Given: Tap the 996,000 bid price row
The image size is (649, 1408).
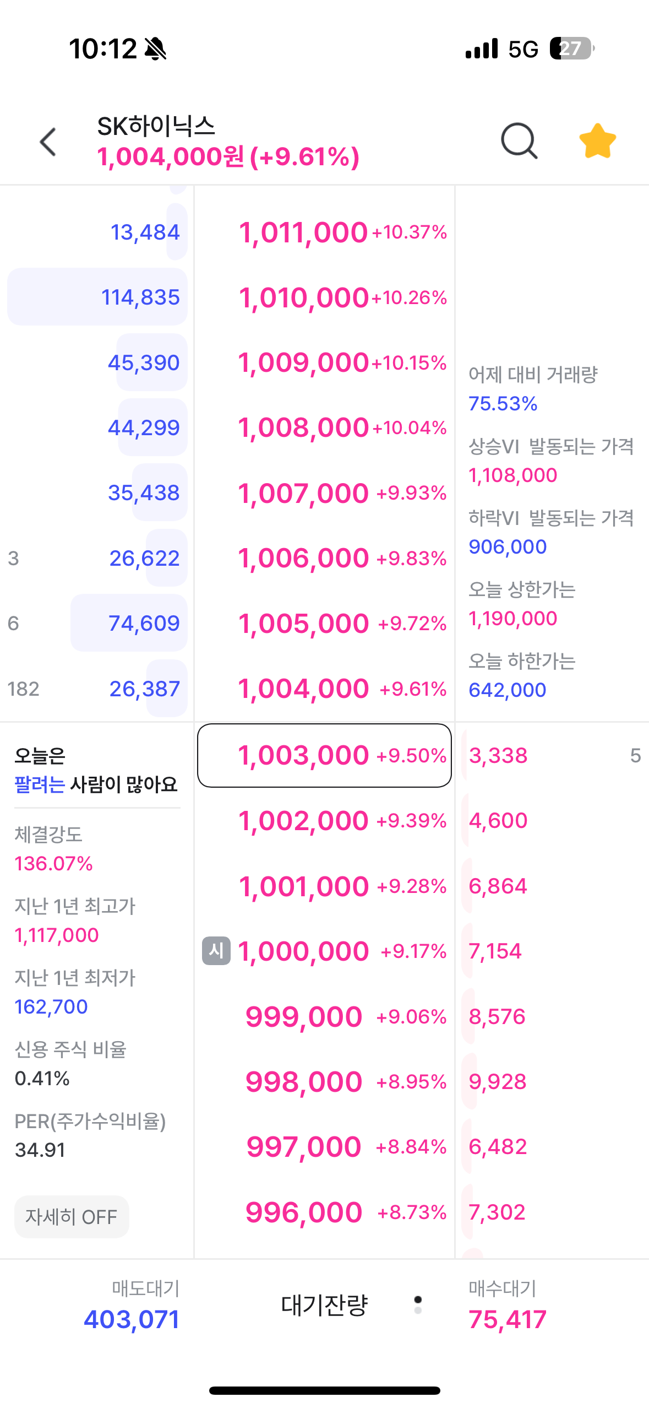Looking at the screenshot, I should click(x=304, y=1212).
